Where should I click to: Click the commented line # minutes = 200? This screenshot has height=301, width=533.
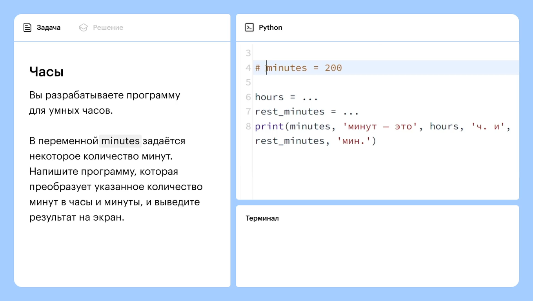tap(298, 67)
